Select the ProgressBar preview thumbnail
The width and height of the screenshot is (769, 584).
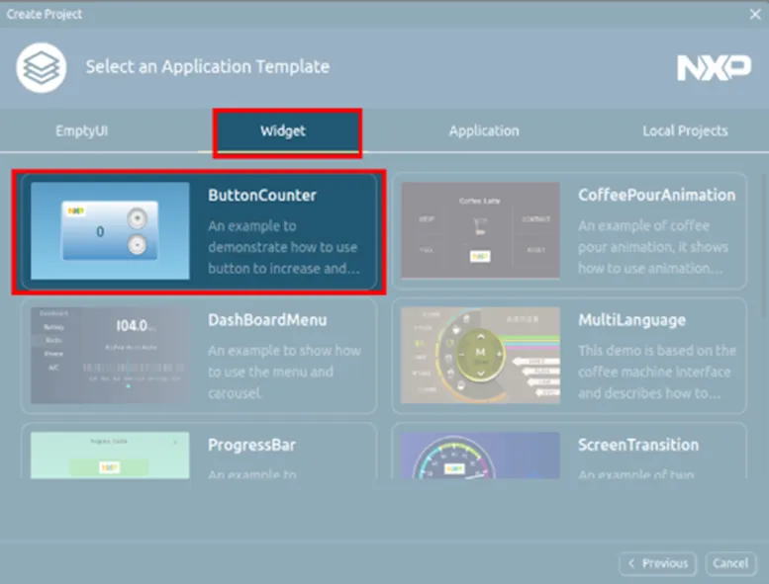click(110, 455)
